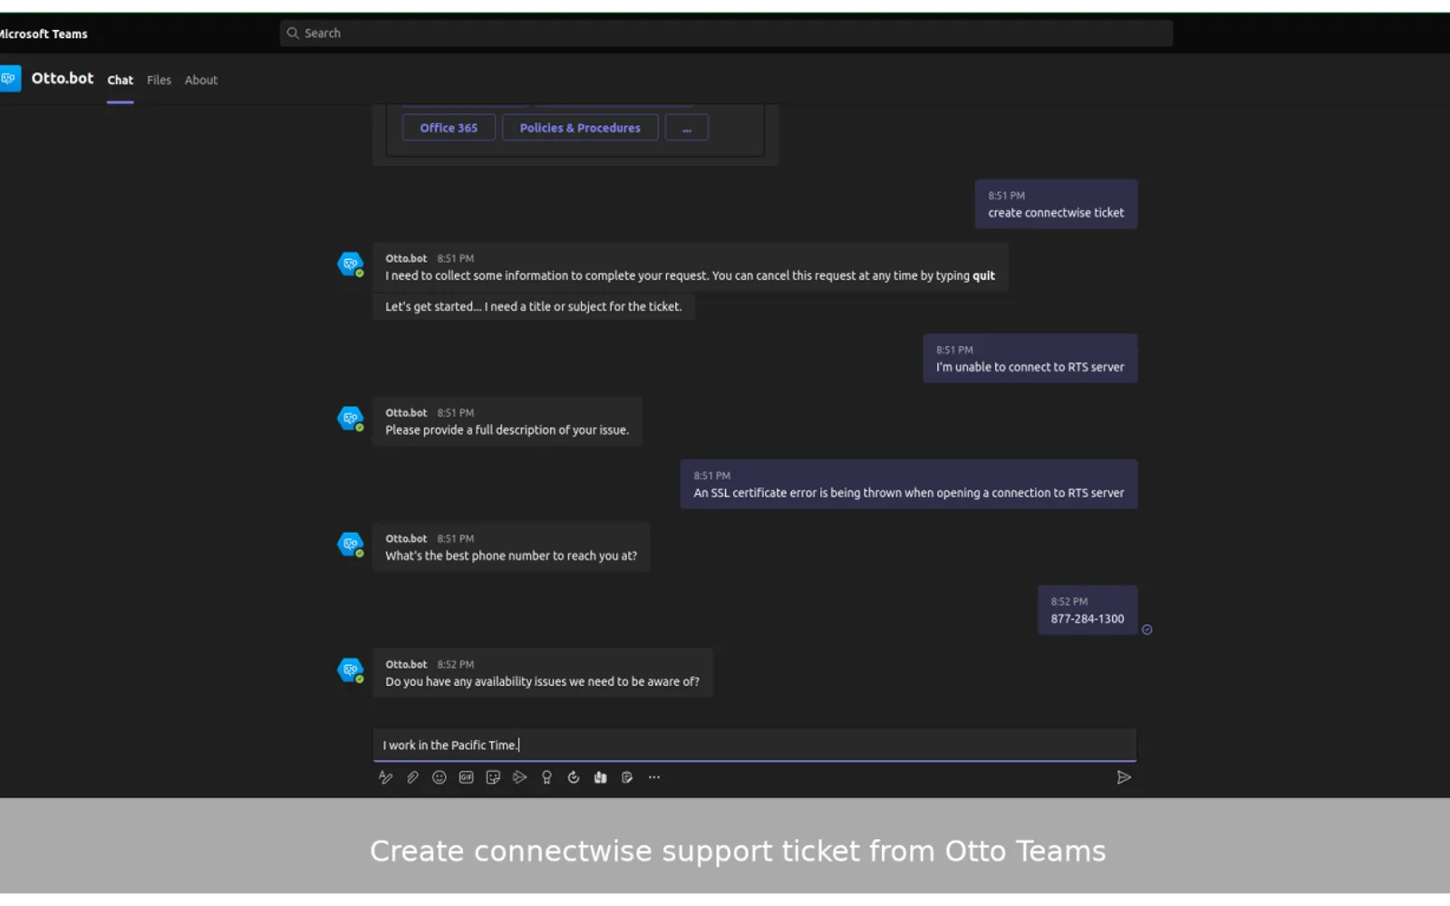Viewport: 1450px width, 906px height.
Task: Click the Policies & Procedures button
Action: click(580, 128)
